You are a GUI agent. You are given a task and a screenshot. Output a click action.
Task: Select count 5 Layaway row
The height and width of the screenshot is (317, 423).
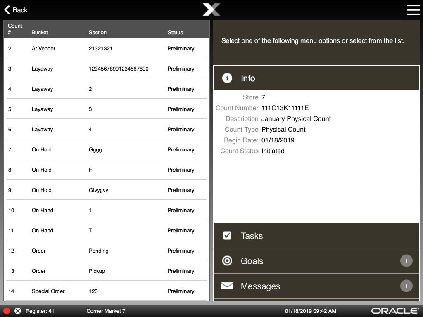(107, 109)
